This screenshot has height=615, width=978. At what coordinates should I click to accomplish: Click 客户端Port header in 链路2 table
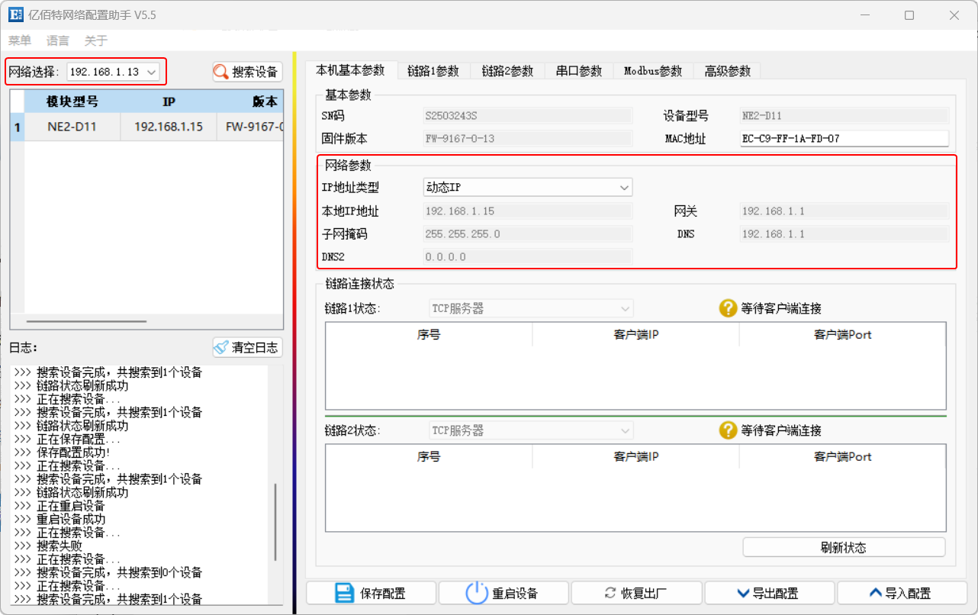coord(842,456)
